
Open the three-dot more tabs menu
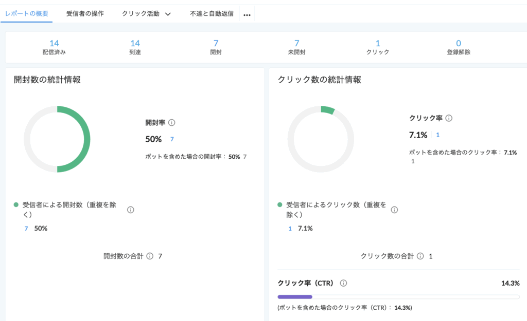247,15
